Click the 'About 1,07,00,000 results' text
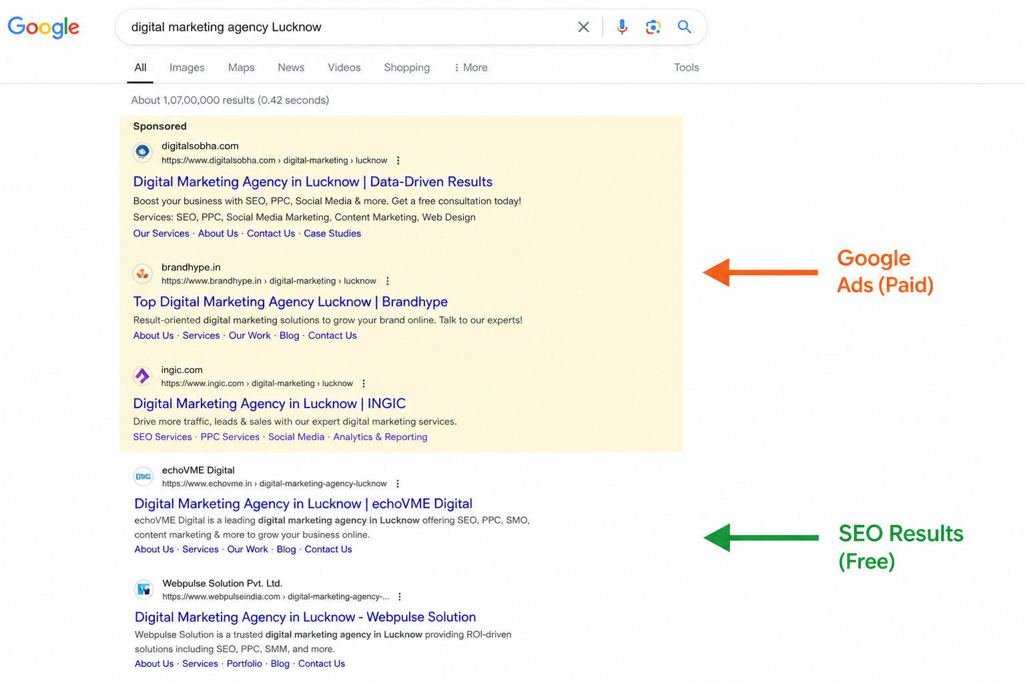This screenshot has width=1025, height=683. coord(230,100)
